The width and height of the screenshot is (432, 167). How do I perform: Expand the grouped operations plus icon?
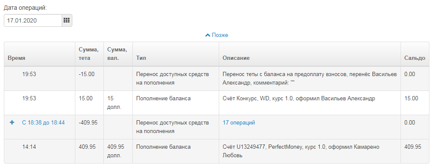[12, 123]
